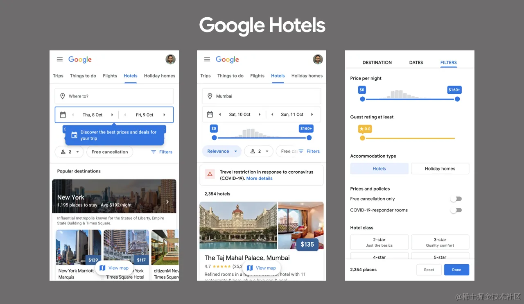Select the Hotels accommodation type
Viewport: 524px width, 304px height.
pos(379,168)
